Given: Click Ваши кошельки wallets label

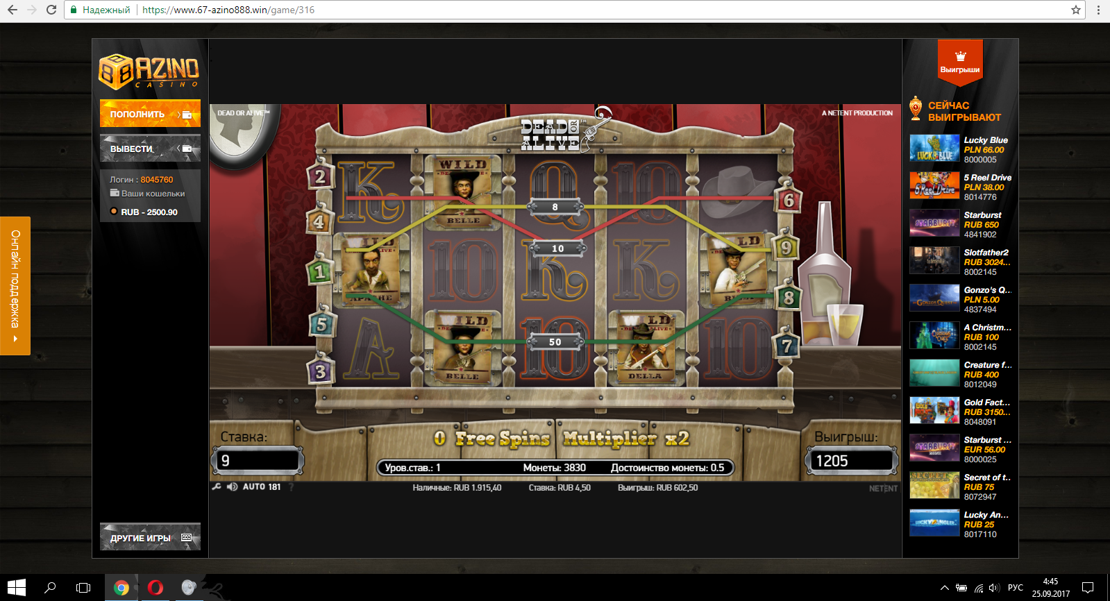Looking at the screenshot, I should pos(153,194).
